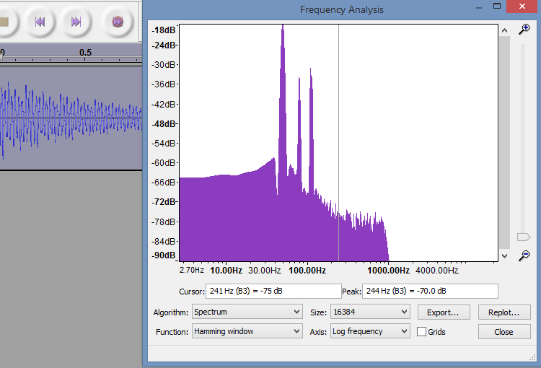Click the -72dB axis label
The image size is (541, 368).
point(164,201)
